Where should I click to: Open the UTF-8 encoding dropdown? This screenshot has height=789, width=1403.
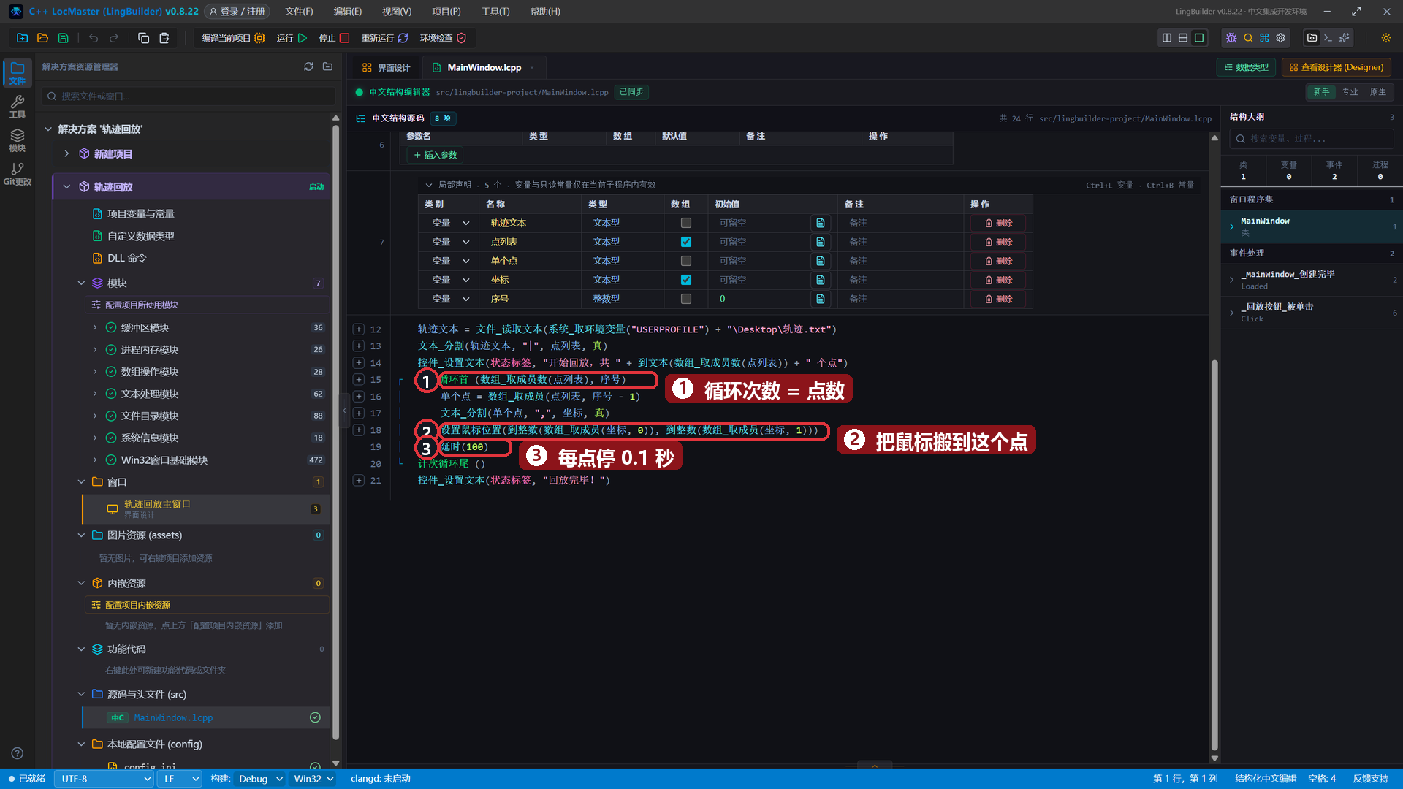coord(104,779)
